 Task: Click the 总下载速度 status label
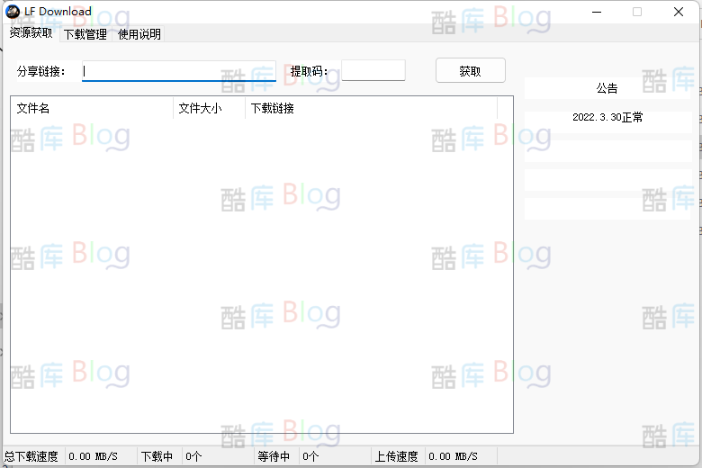pos(31,456)
